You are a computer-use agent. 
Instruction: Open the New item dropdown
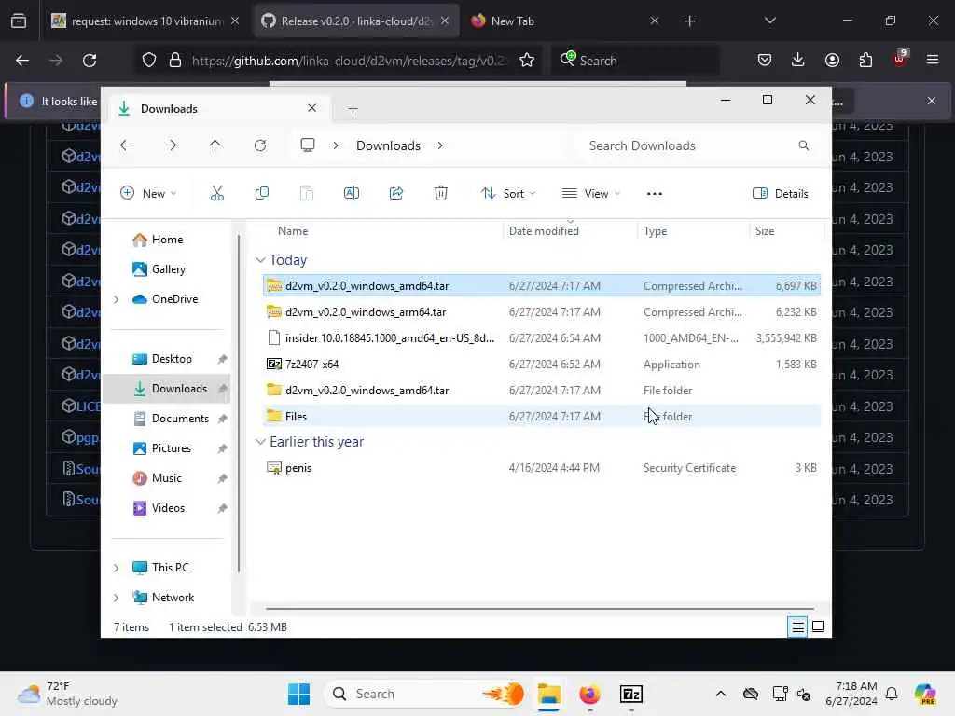(x=148, y=194)
